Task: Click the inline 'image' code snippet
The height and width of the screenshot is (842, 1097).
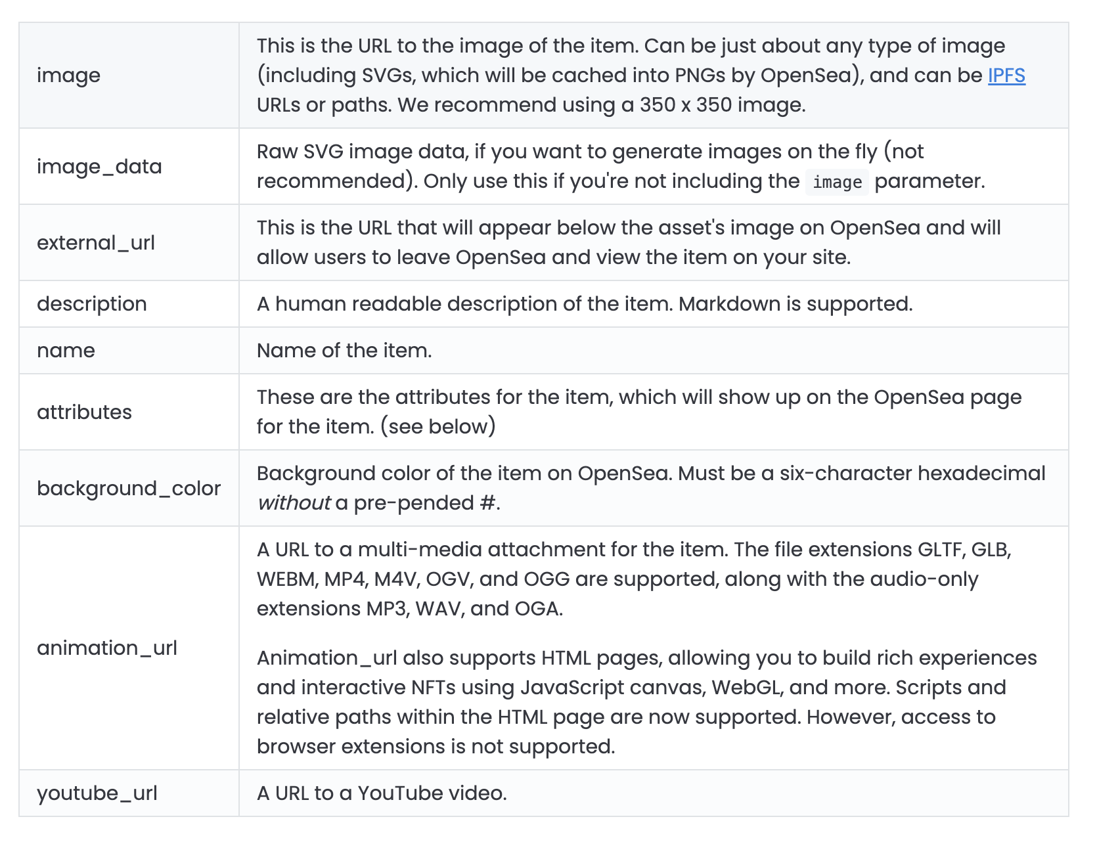Action: tap(837, 182)
